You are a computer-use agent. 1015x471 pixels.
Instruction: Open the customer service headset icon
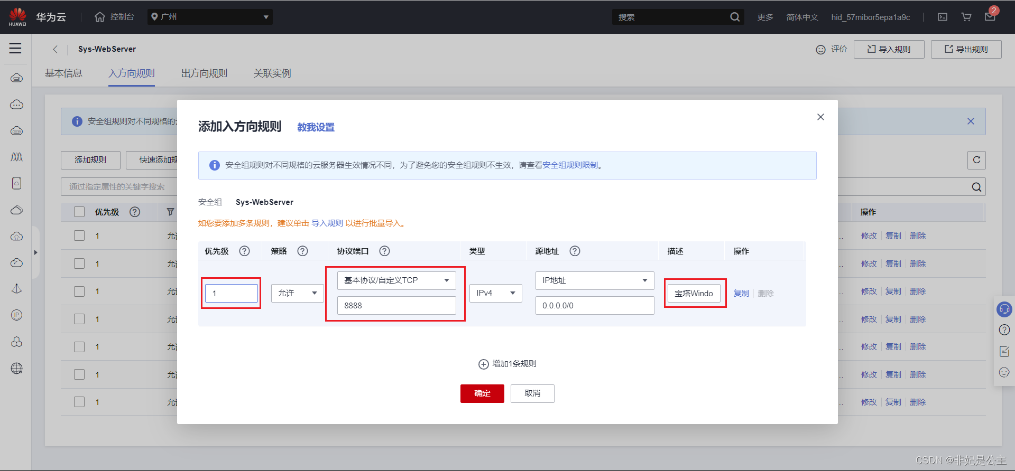(x=1004, y=309)
